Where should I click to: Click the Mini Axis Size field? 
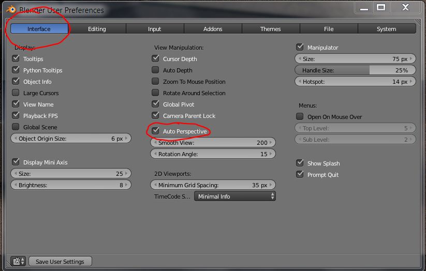[71, 174]
